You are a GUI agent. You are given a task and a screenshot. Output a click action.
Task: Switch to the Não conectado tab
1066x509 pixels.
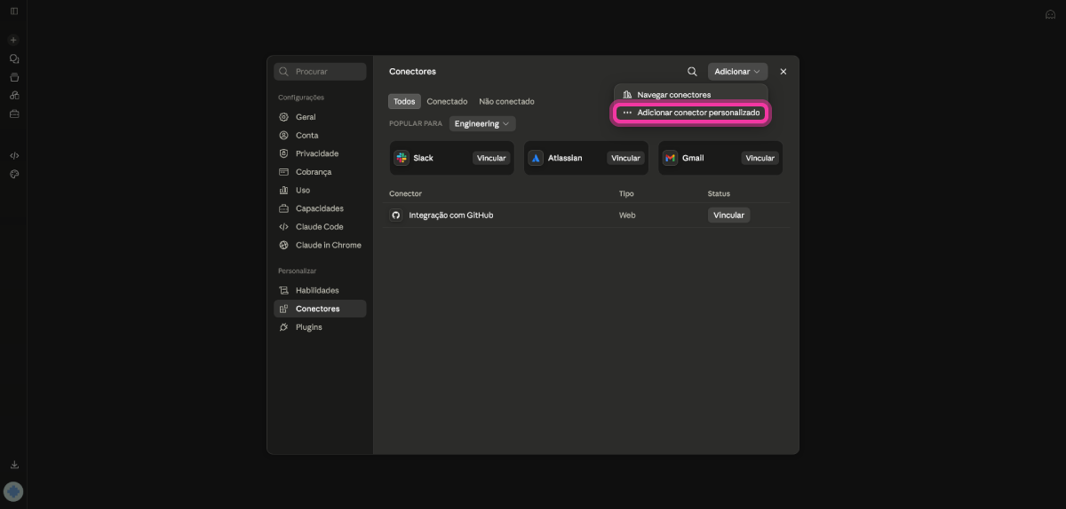(506, 101)
